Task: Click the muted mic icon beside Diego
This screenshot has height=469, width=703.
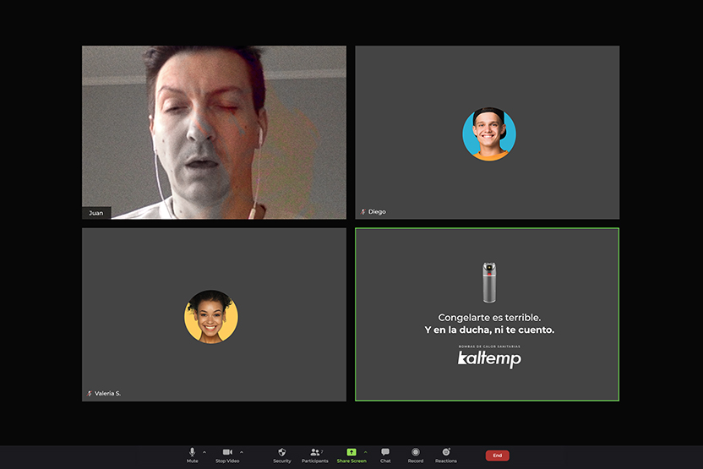Action: point(362,211)
